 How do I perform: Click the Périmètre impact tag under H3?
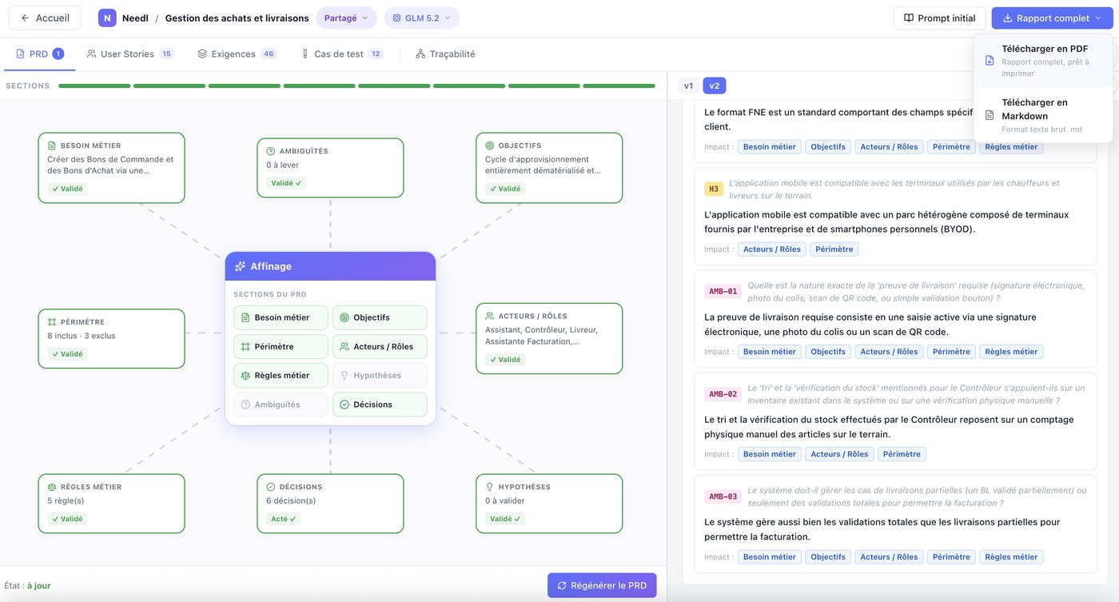click(834, 249)
